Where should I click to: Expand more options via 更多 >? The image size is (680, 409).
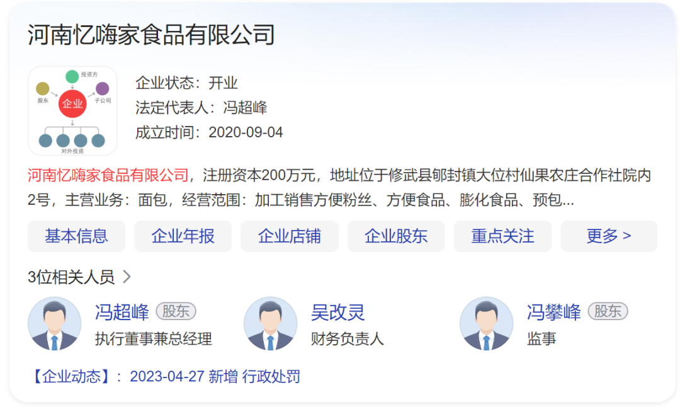pos(609,236)
